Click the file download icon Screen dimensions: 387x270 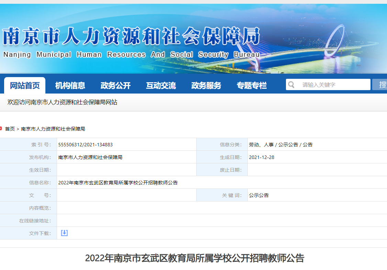click(x=64, y=233)
